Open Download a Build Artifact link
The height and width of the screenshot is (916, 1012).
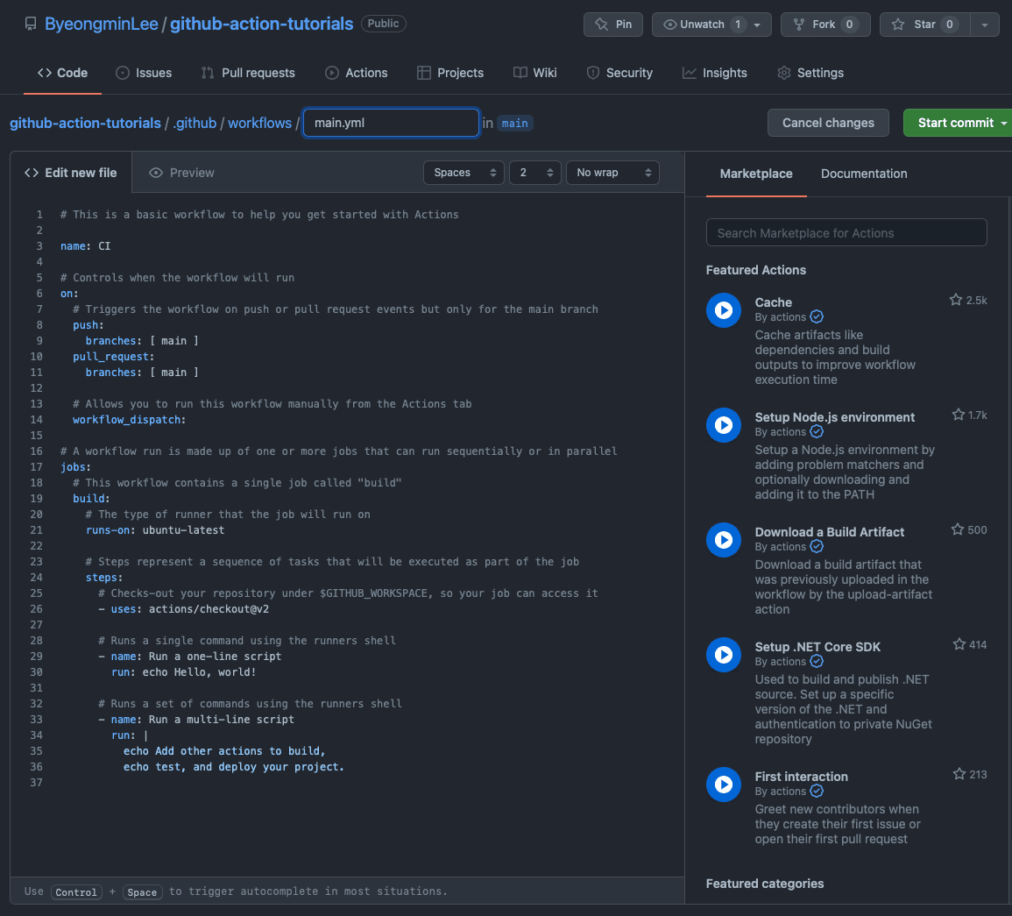830,532
